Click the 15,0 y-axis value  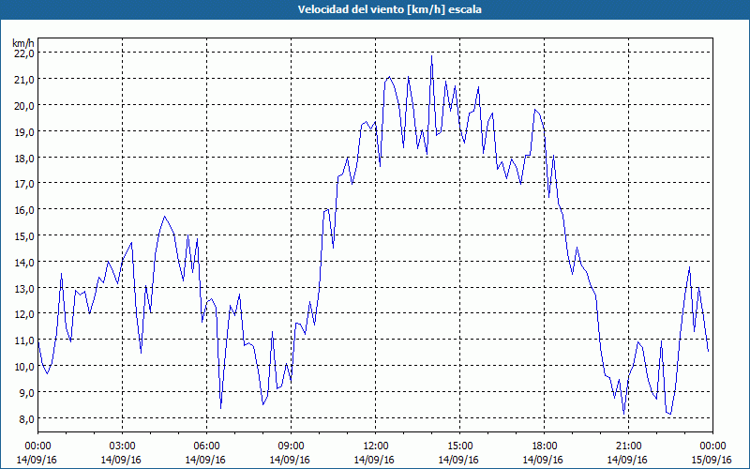click(23, 236)
